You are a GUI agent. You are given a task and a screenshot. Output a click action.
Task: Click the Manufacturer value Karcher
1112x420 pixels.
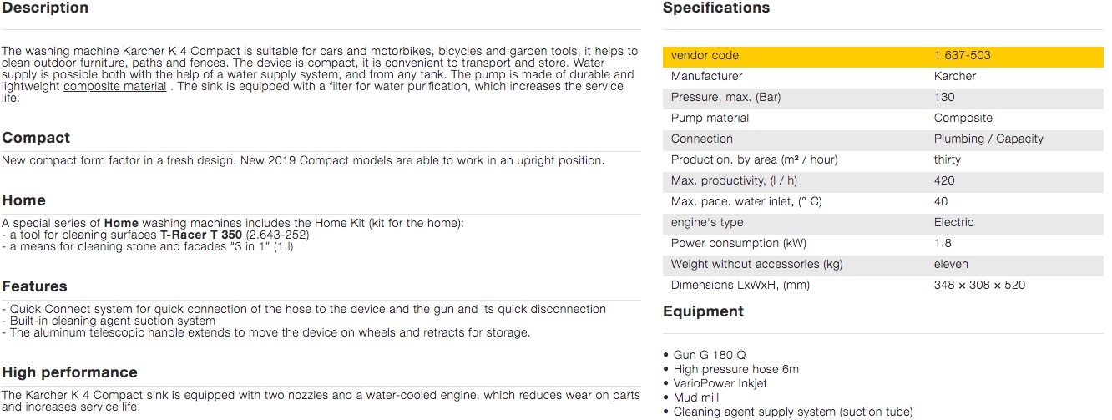[954, 77]
